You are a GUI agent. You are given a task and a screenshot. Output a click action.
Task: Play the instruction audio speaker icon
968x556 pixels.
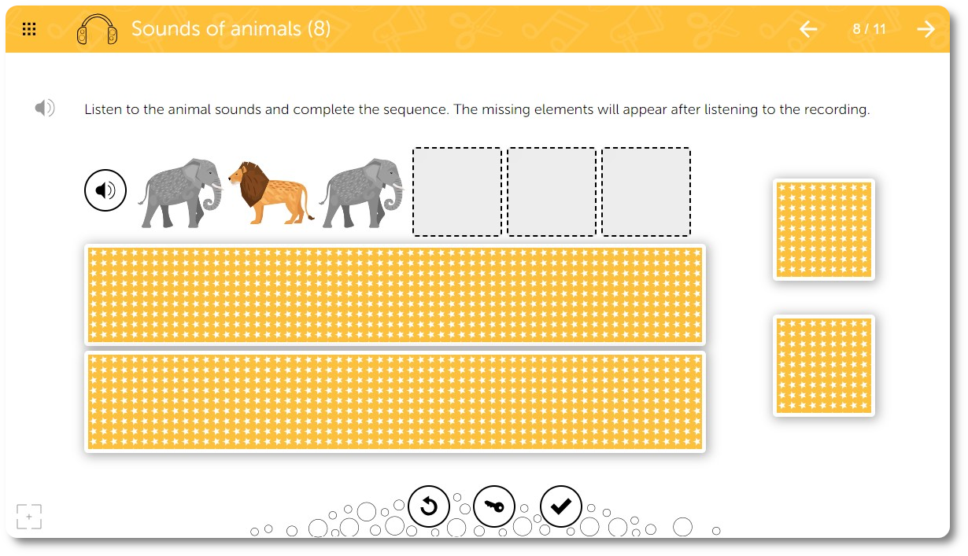[45, 109]
